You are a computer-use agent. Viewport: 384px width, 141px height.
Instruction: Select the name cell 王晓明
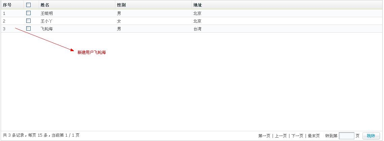click(x=47, y=13)
